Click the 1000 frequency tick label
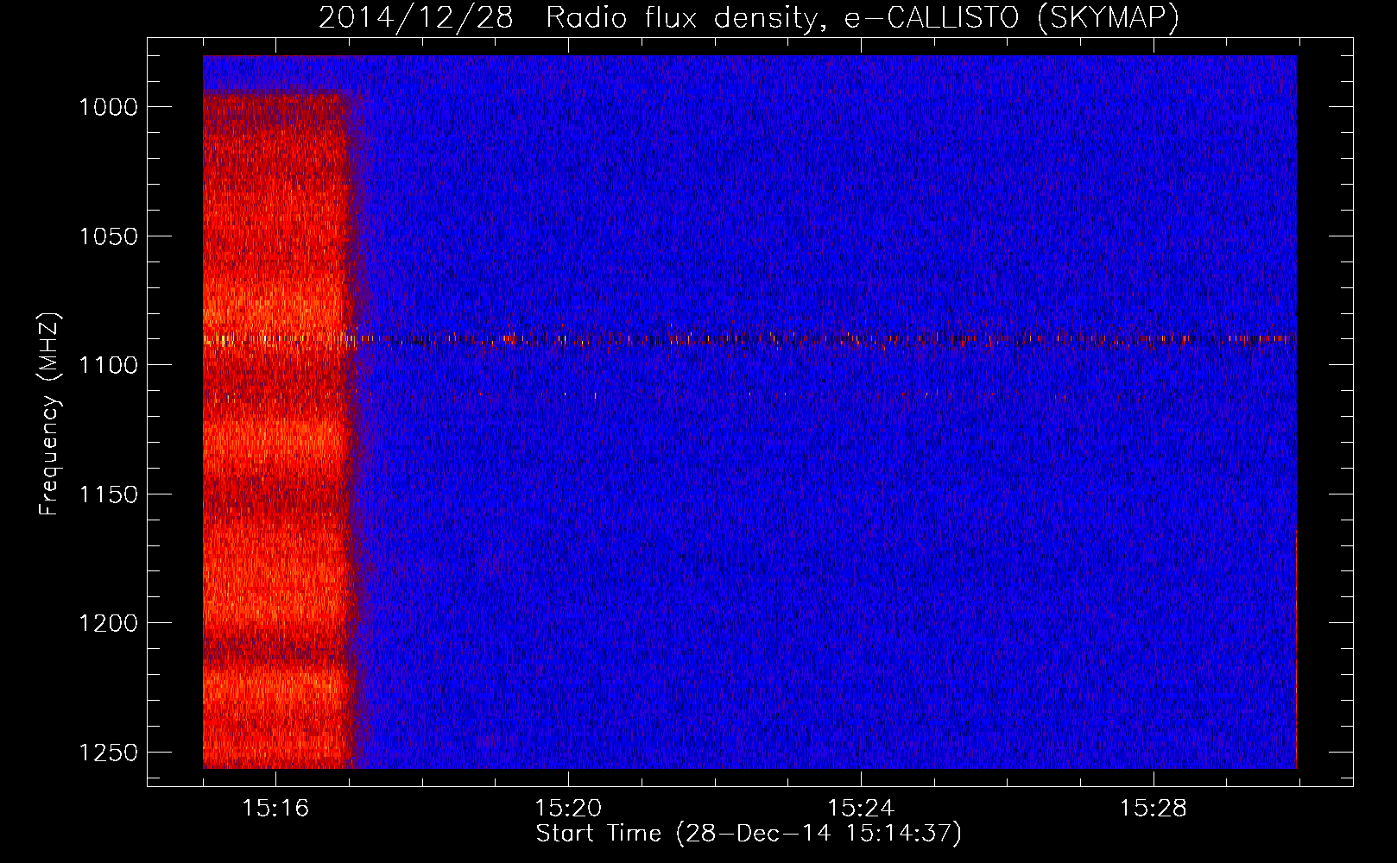The image size is (1397, 863). click(x=108, y=107)
